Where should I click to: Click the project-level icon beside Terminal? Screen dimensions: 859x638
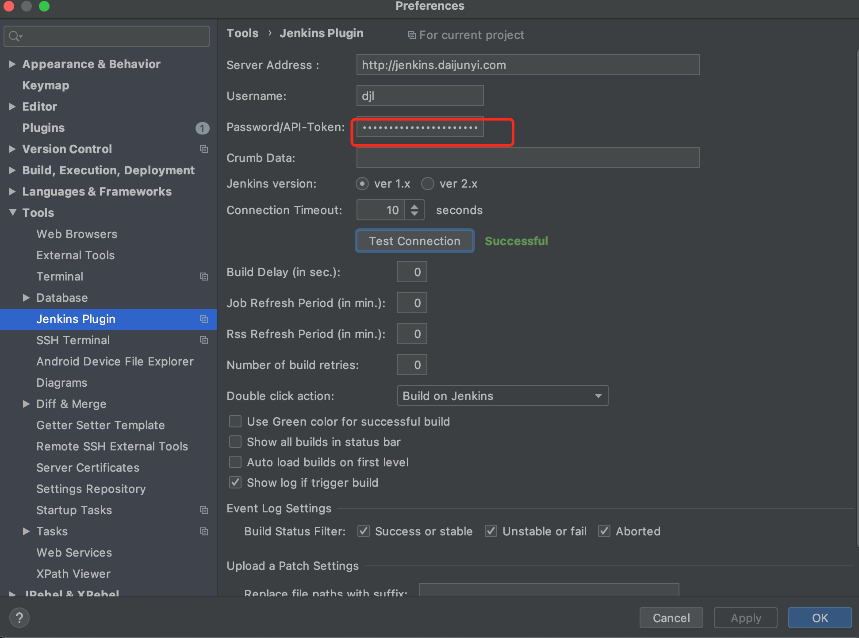pyautogui.click(x=204, y=277)
